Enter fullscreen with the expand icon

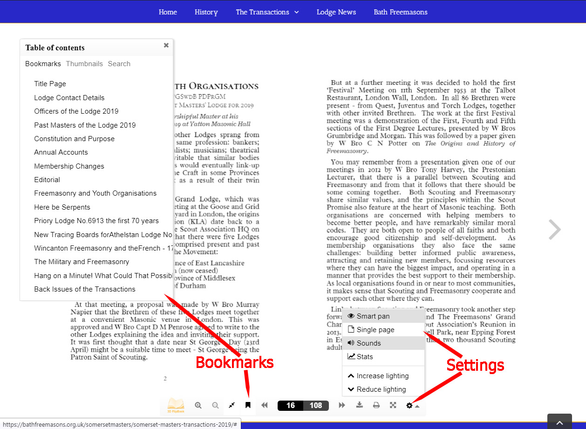click(393, 405)
